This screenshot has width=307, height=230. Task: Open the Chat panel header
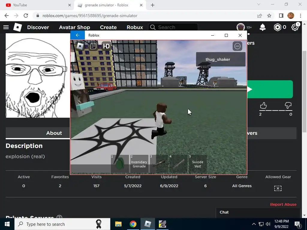pos(258,212)
